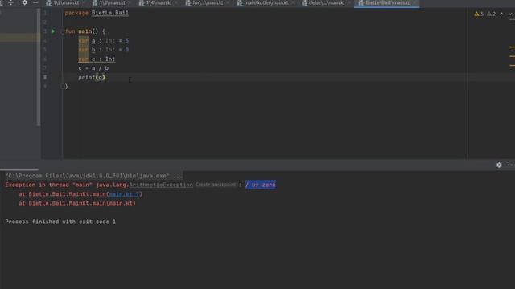This screenshot has height=289, width=515.
Task: Switch to the 1\3\main.kt tab
Action: tap(113, 3)
